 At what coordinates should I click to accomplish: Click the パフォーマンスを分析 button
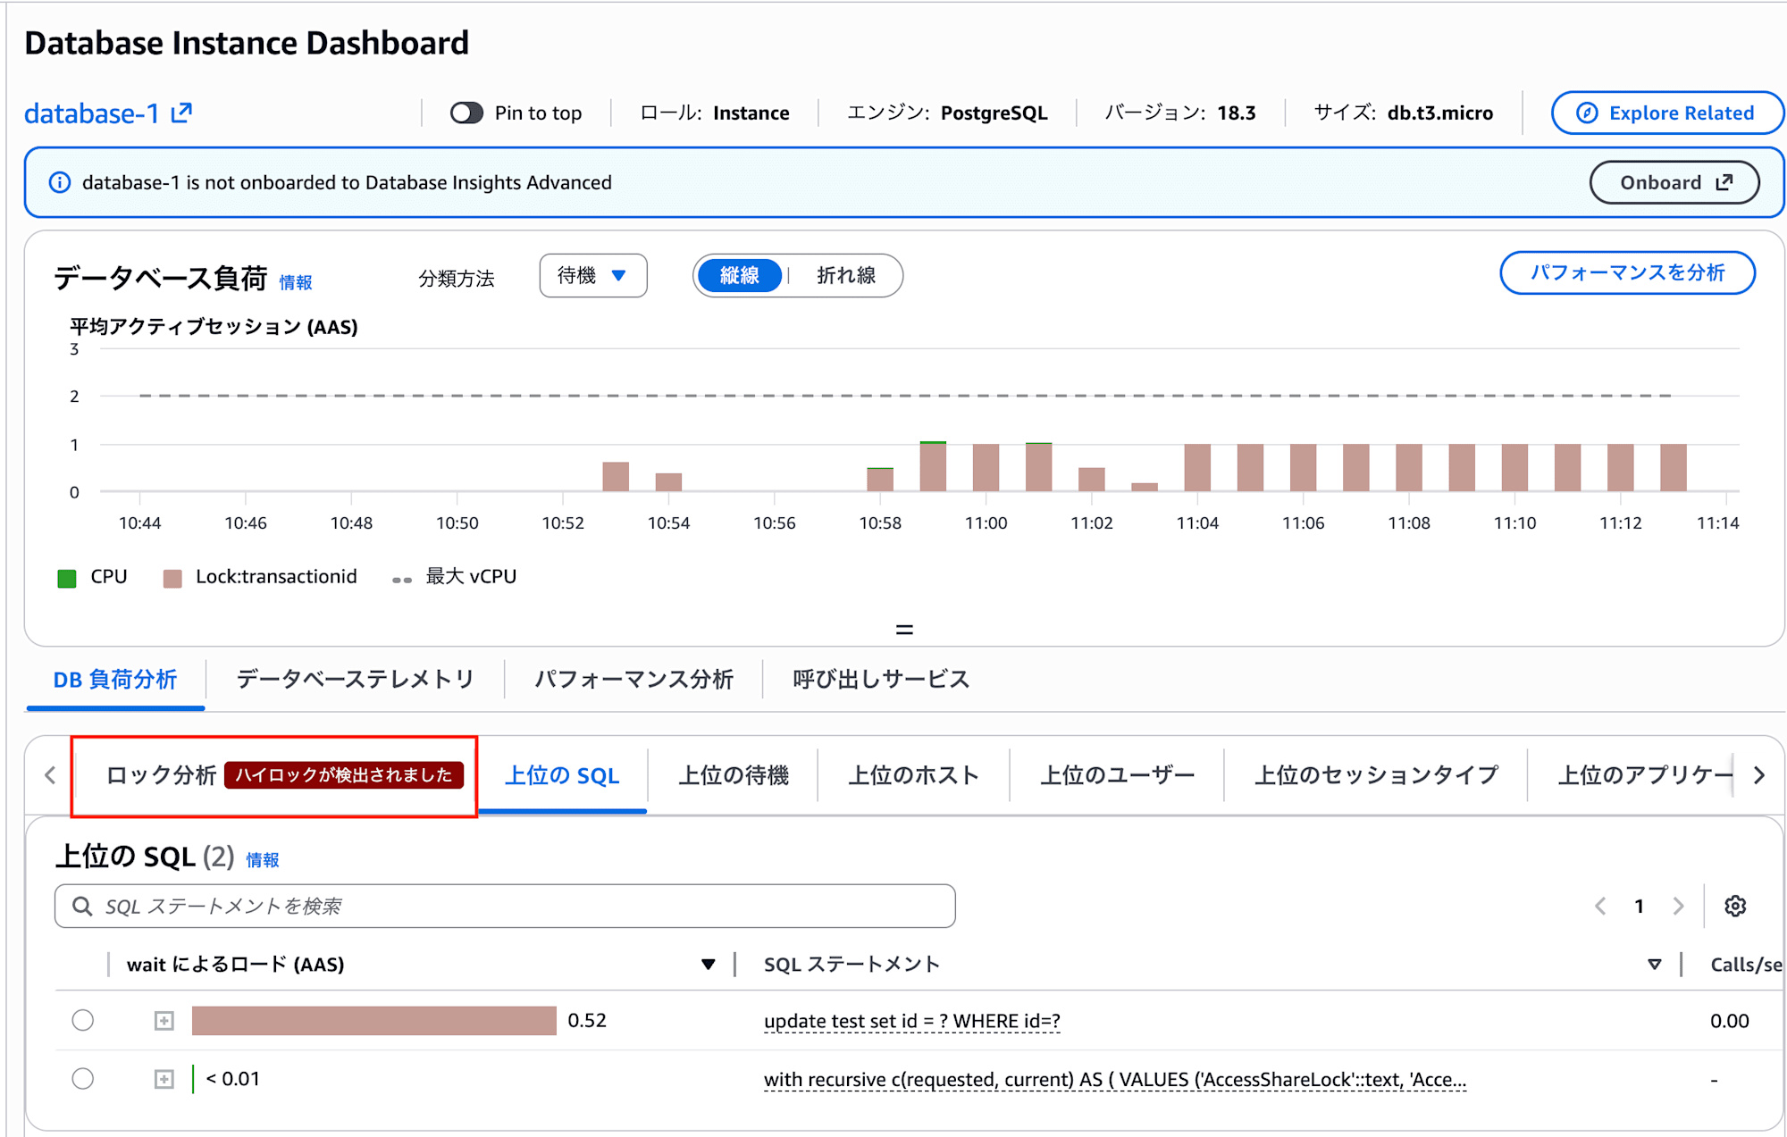(1627, 272)
